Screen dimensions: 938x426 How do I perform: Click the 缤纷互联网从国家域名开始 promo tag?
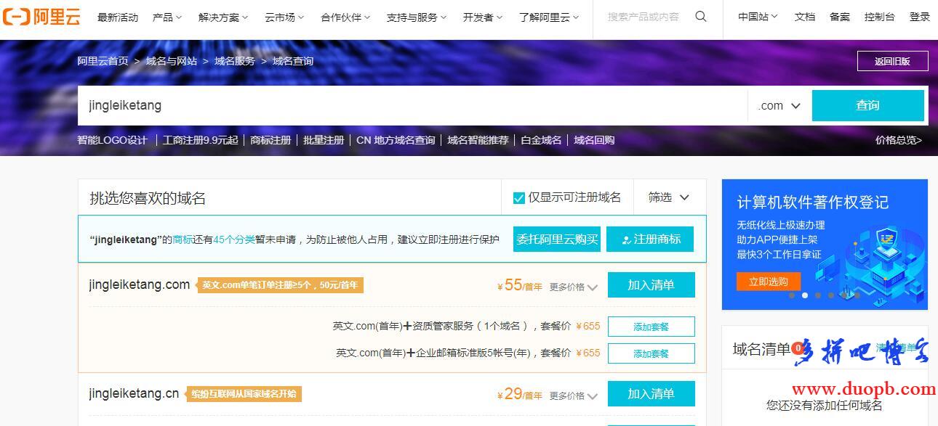click(x=244, y=394)
